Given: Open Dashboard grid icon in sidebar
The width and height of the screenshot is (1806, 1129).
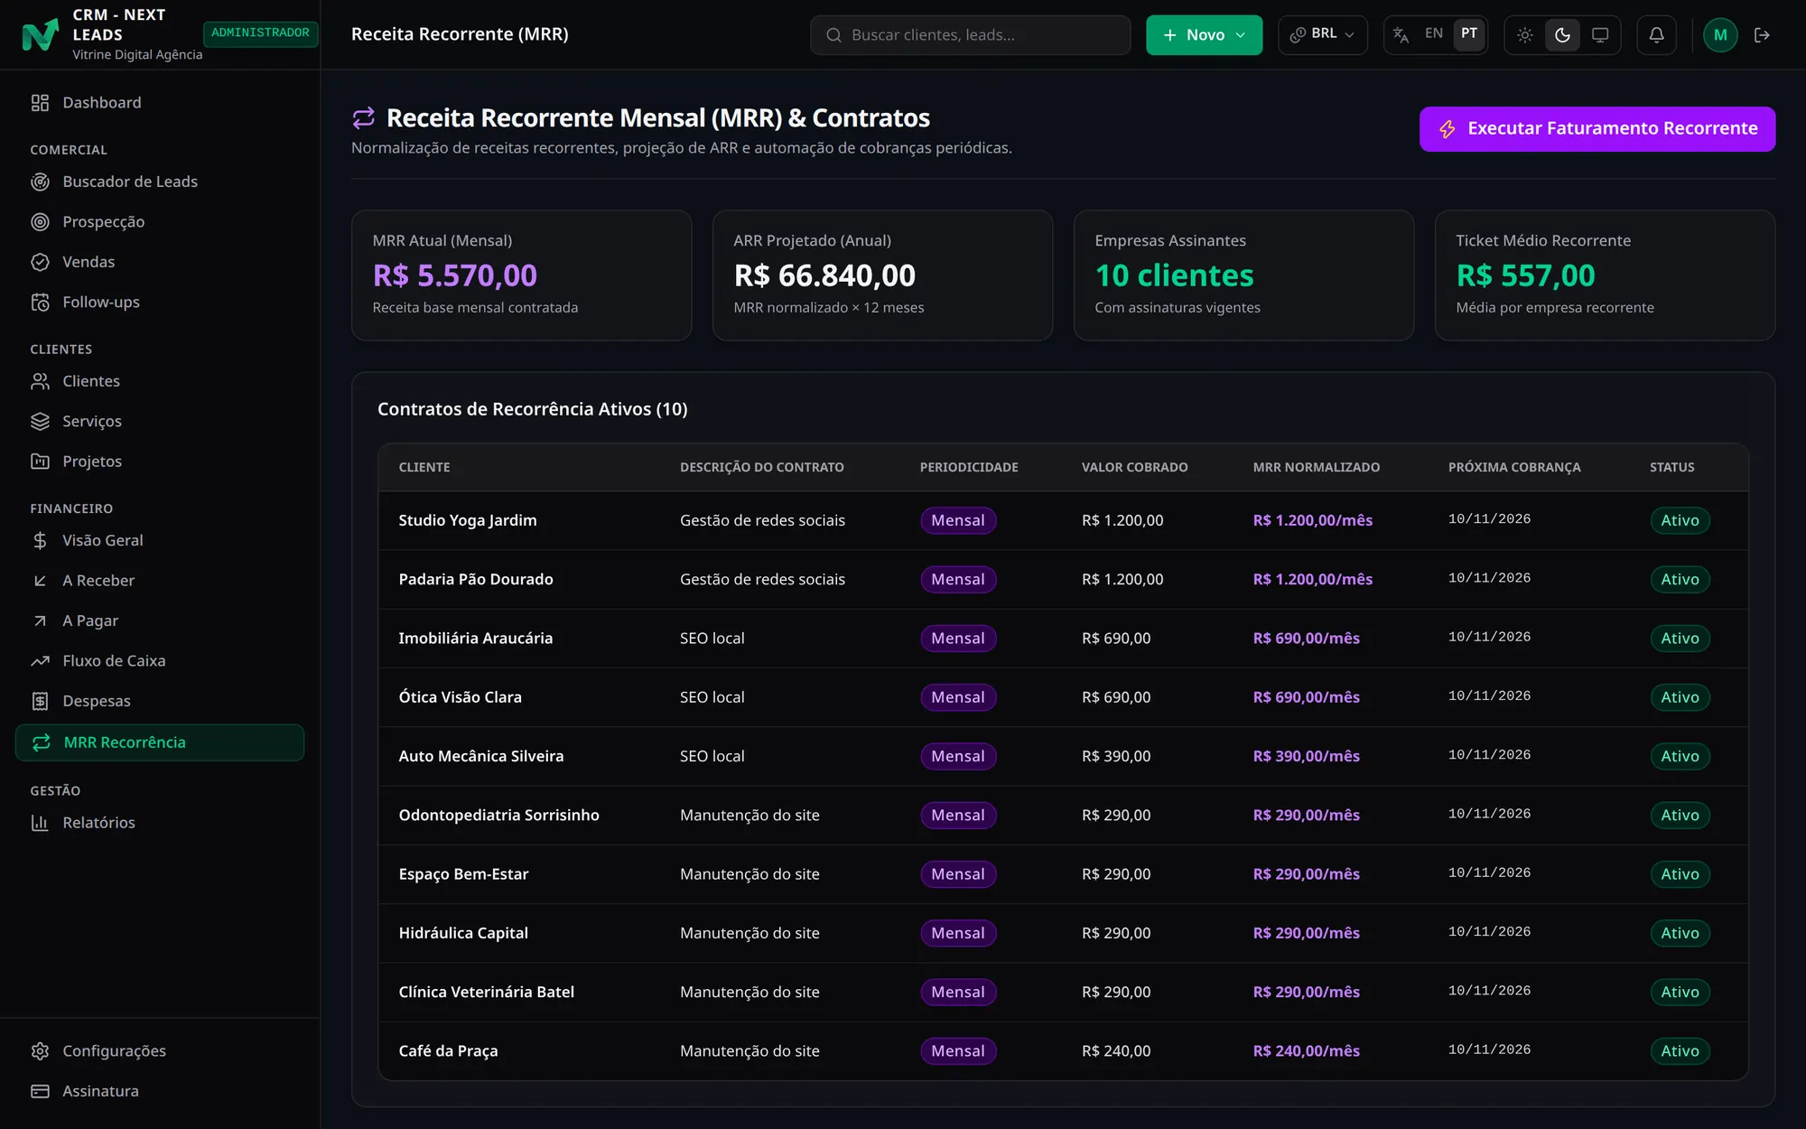Looking at the screenshot, I should coord(40,103).
